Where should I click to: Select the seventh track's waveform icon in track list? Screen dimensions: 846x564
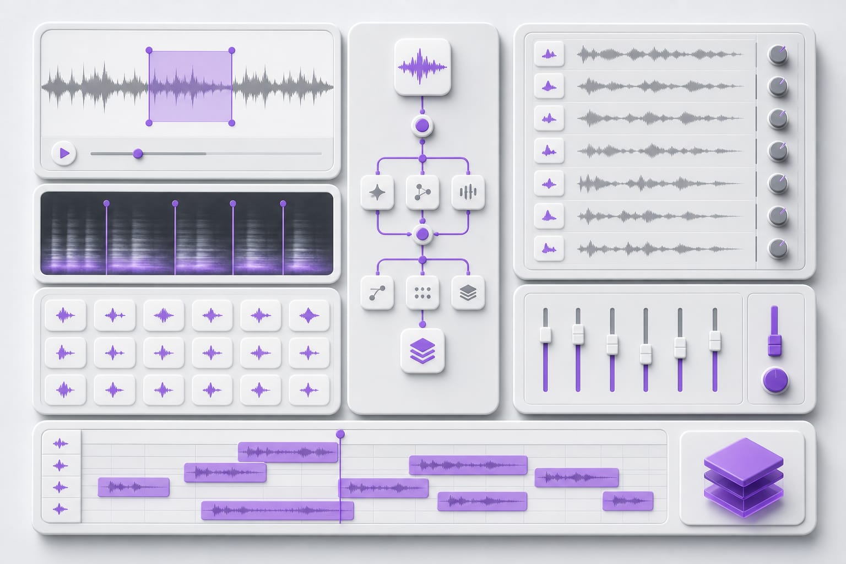[x=549, y=248]
